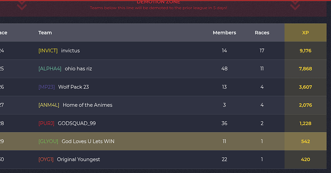Click the left demotion zone chevron icon
The image size is (331, 173).
(x=22, y=5)
